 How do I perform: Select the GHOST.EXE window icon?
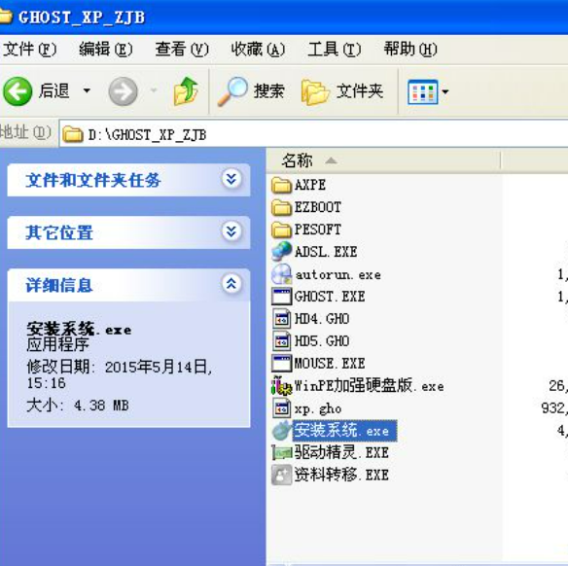click(281, 297)
